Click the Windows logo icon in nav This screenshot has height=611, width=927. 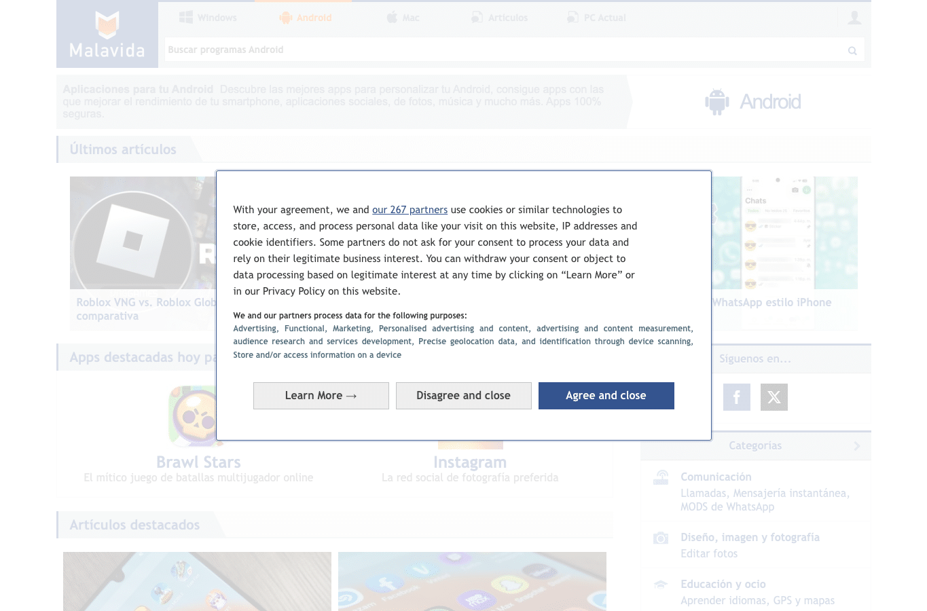[186, 18]
